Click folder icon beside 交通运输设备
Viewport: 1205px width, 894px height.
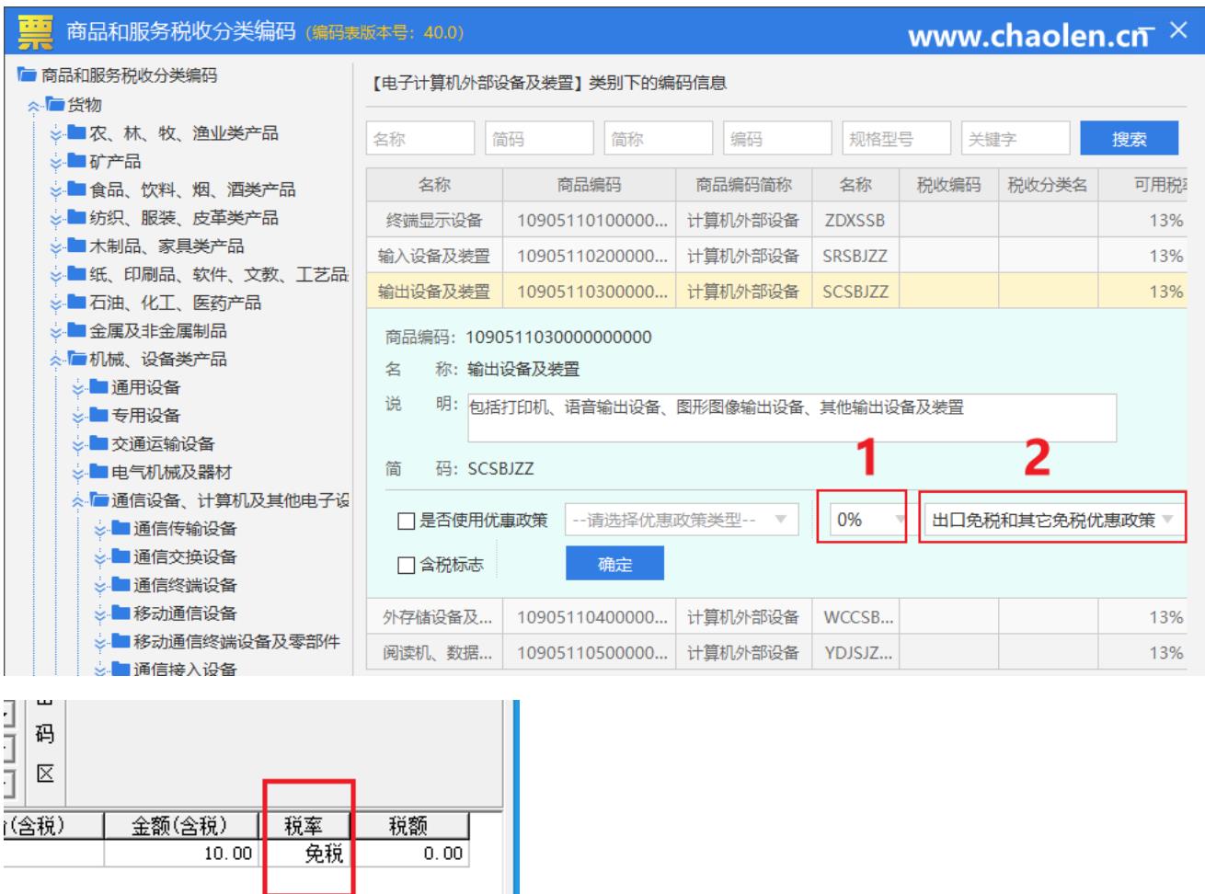point(99,444)
